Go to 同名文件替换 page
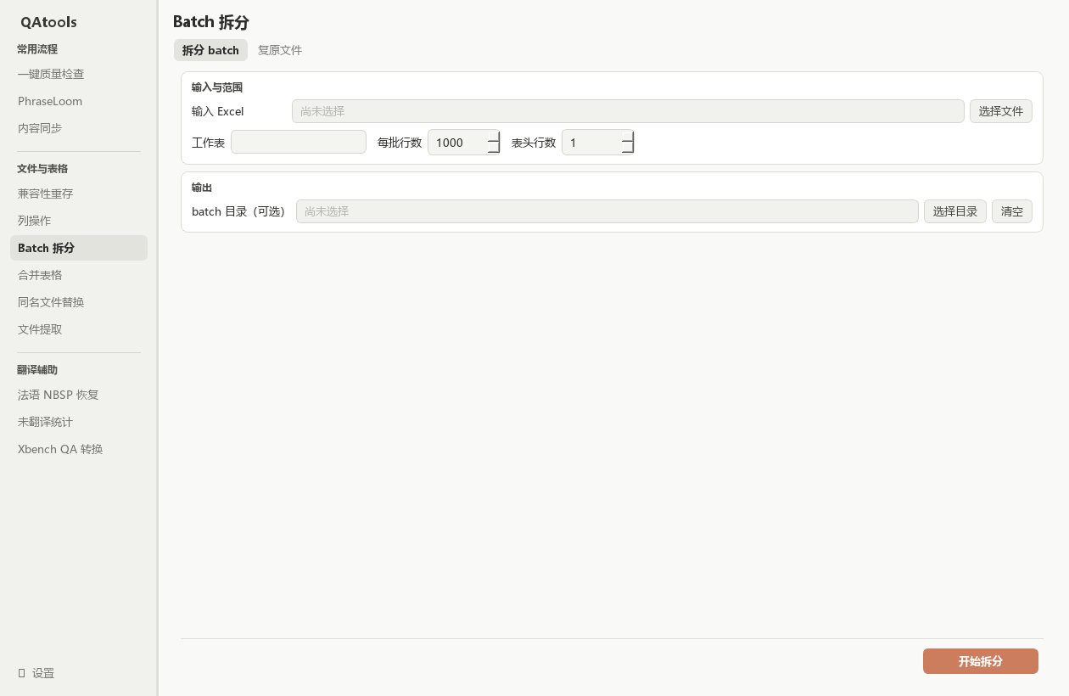Viewport: 1069px width, 696px height. 79,302
